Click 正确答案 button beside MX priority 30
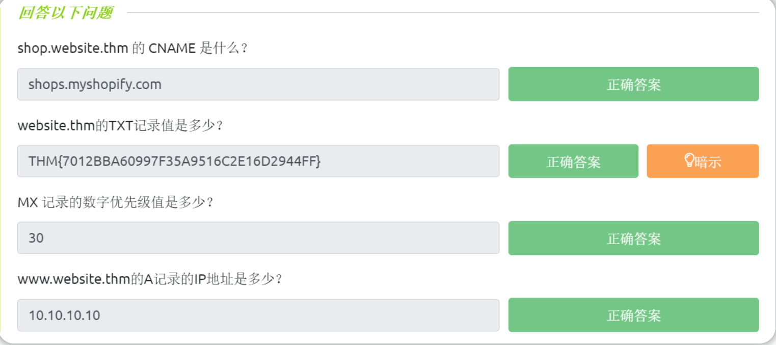This screenshot has height=345, width=776. click(x=633, y=238)
